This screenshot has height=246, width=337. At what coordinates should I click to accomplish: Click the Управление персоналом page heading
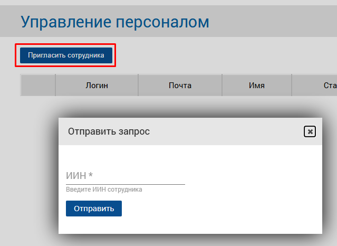(x=114, y=22)
